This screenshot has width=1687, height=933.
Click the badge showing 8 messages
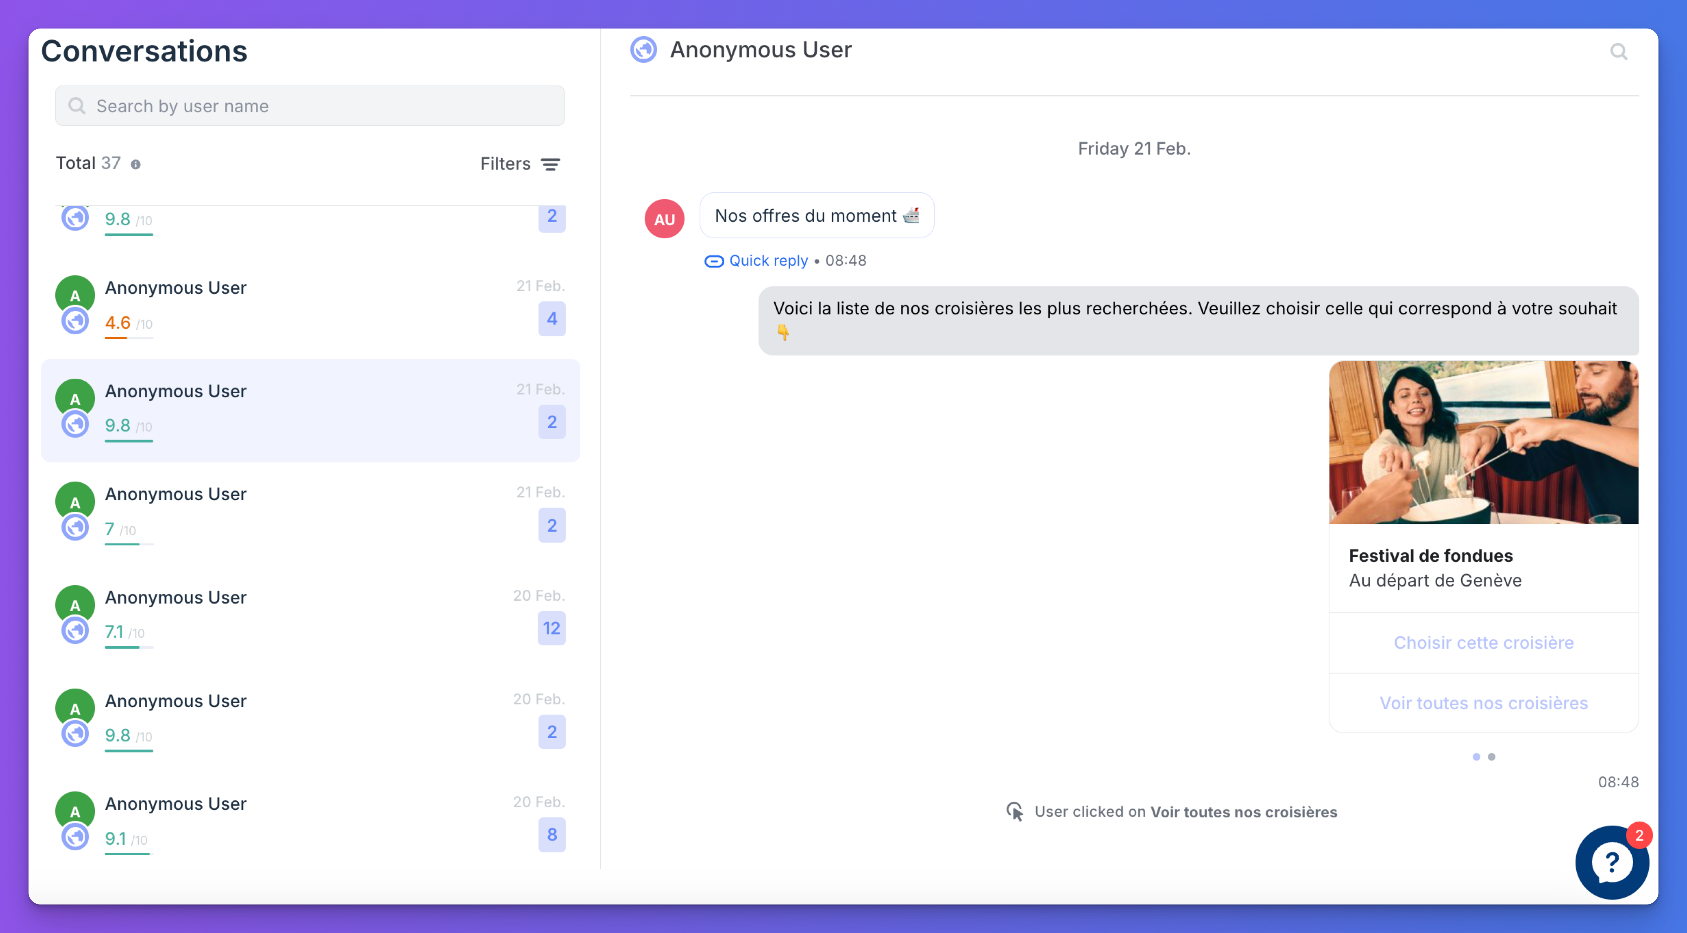tap(551, 835)
